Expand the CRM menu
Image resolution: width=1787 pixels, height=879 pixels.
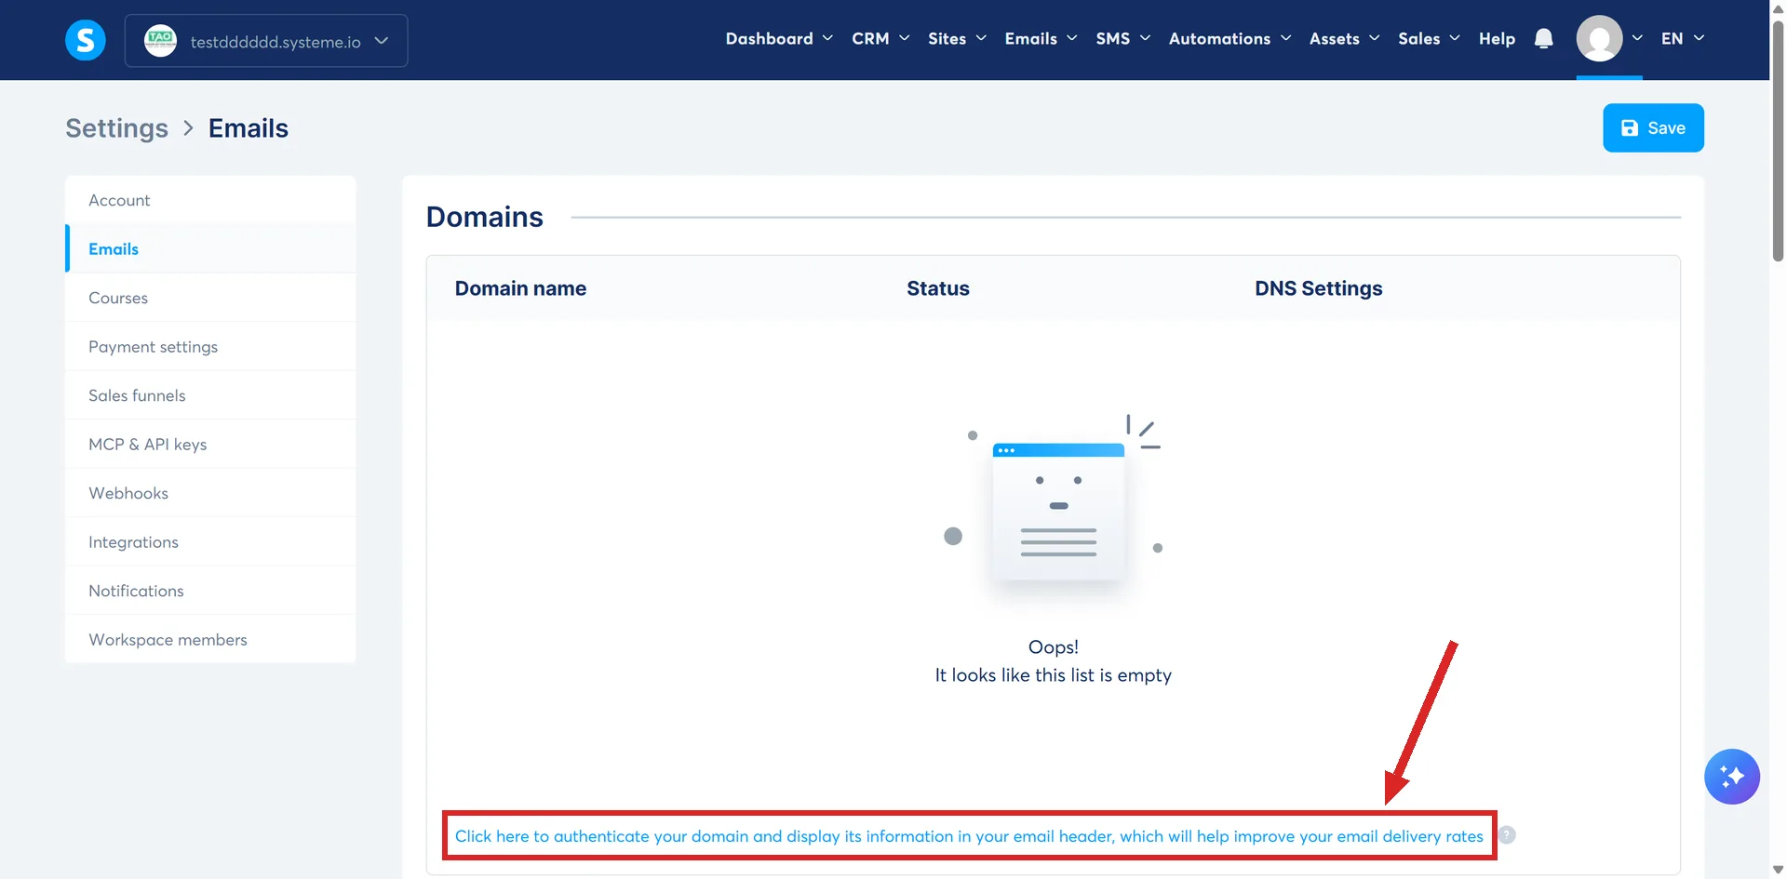click(880, 38)
